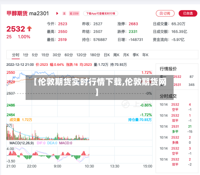
Task: Click the current price 2532
Action: 16,29
